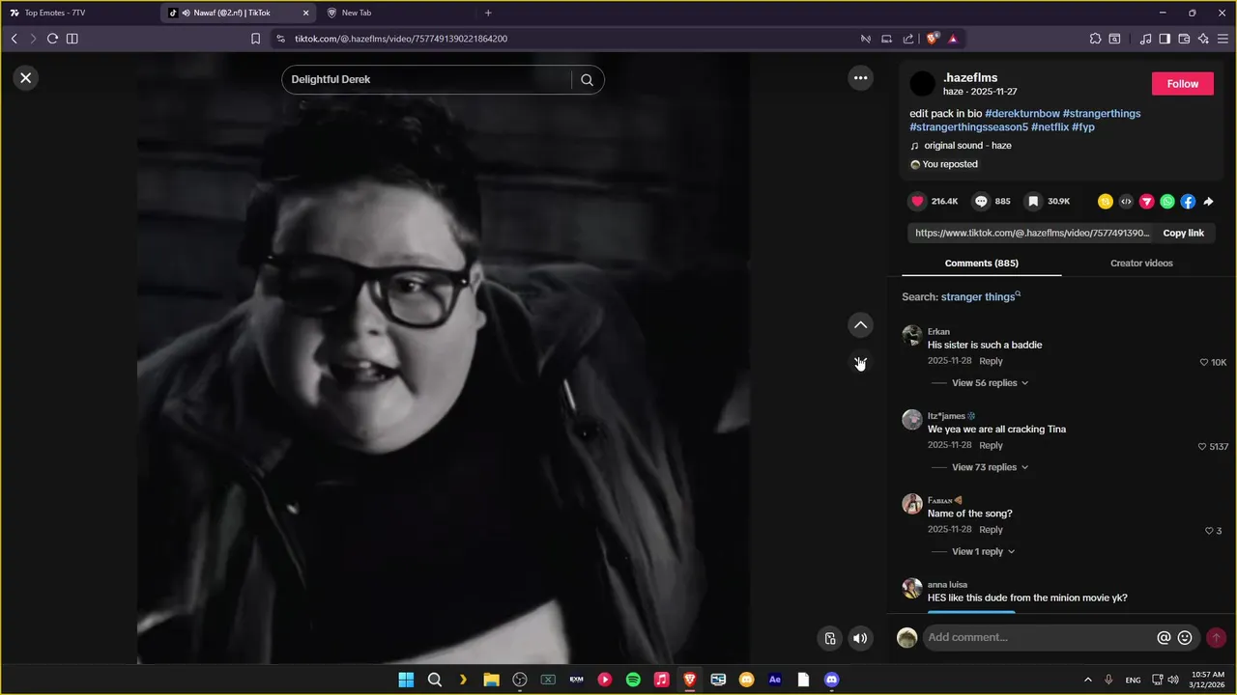Expand View 73 replies under Itz*james
This screenshot has width=1237, height=695.
point(990,467)
